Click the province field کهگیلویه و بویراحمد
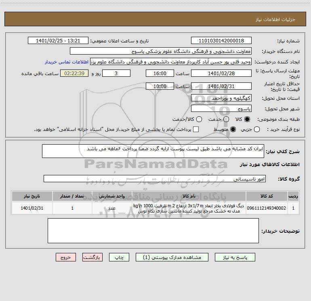This screenshot has height=301, width=311. pos(221,98)
